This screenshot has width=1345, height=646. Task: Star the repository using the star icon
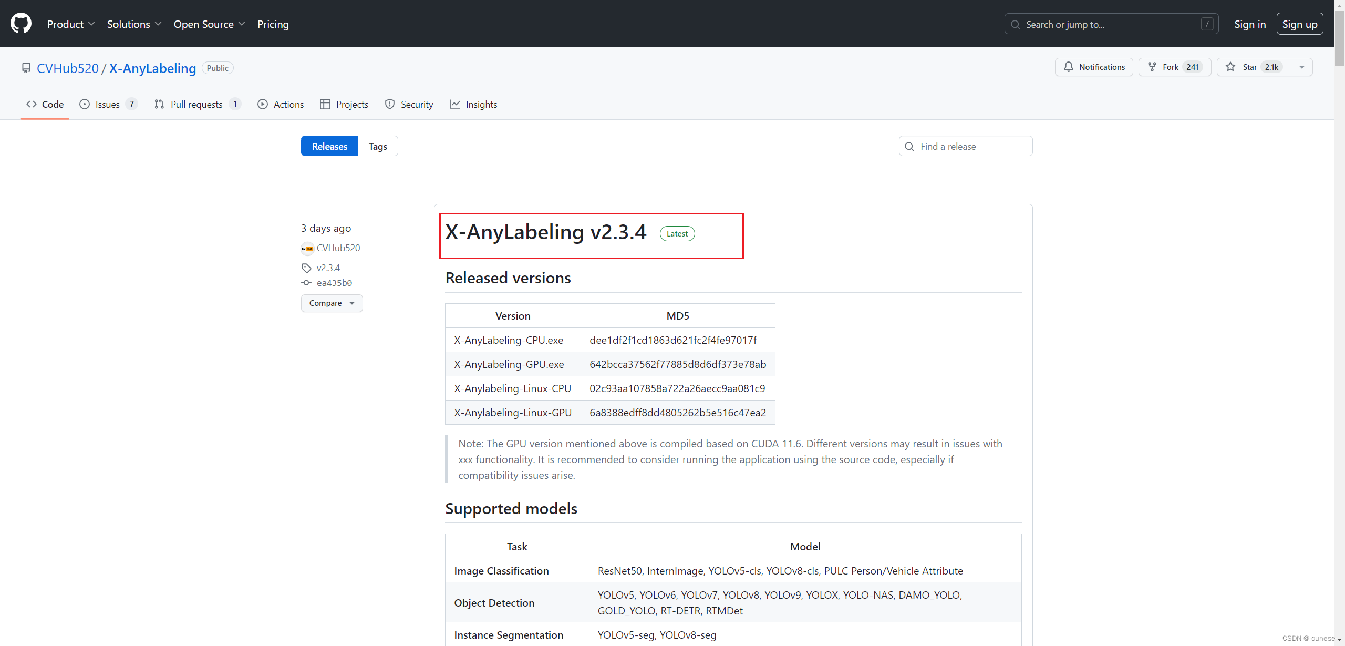(1230, 67)
